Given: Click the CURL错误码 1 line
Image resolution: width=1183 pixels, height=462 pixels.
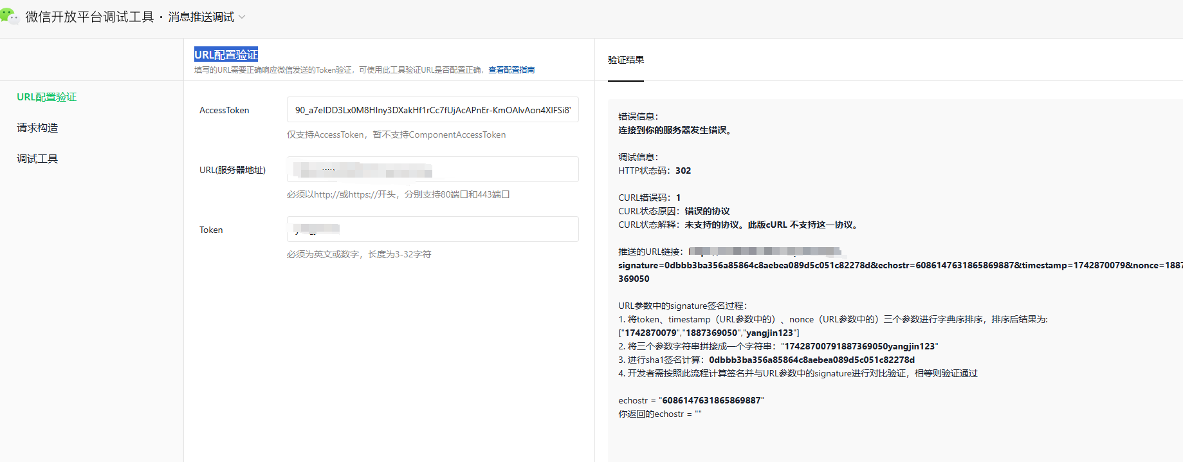Looking at the screenshot, I should tap(650, 198).
